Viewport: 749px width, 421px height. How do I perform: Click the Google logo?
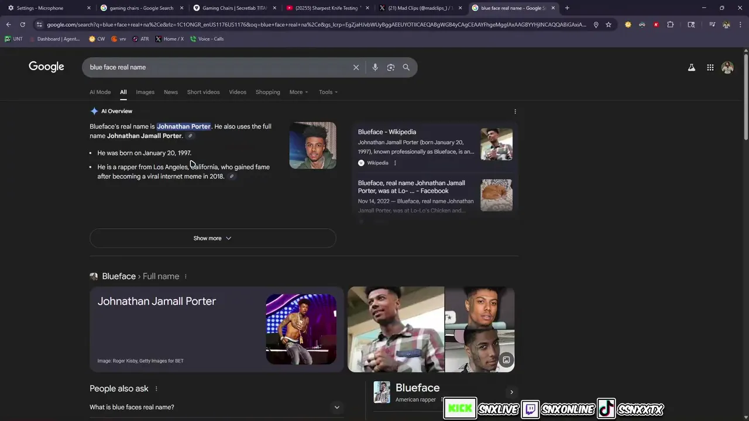[x=46, y=67]
